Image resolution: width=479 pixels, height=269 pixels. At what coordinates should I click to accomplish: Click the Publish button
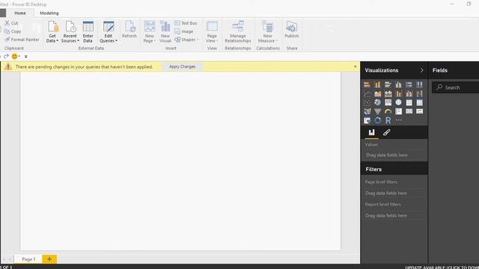click(292, 30)
